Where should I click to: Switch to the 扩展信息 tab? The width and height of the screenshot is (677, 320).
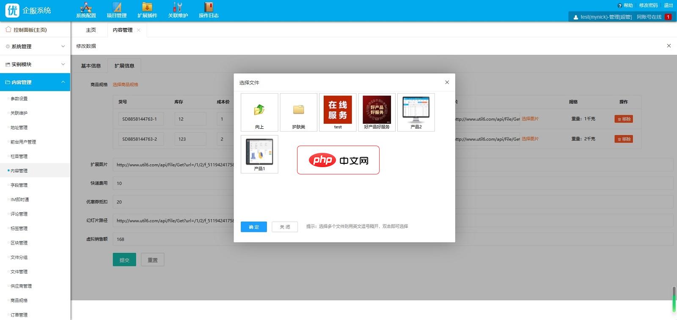(x=124, y=66)
